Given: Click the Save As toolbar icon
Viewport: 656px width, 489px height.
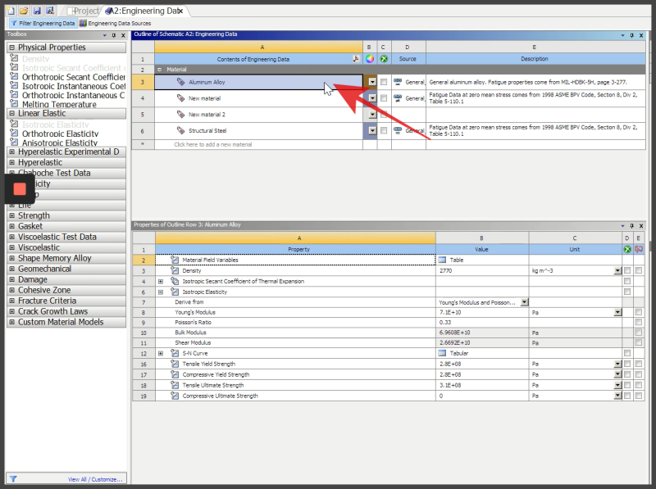Looking at the screenshot, I should point(50,11).
